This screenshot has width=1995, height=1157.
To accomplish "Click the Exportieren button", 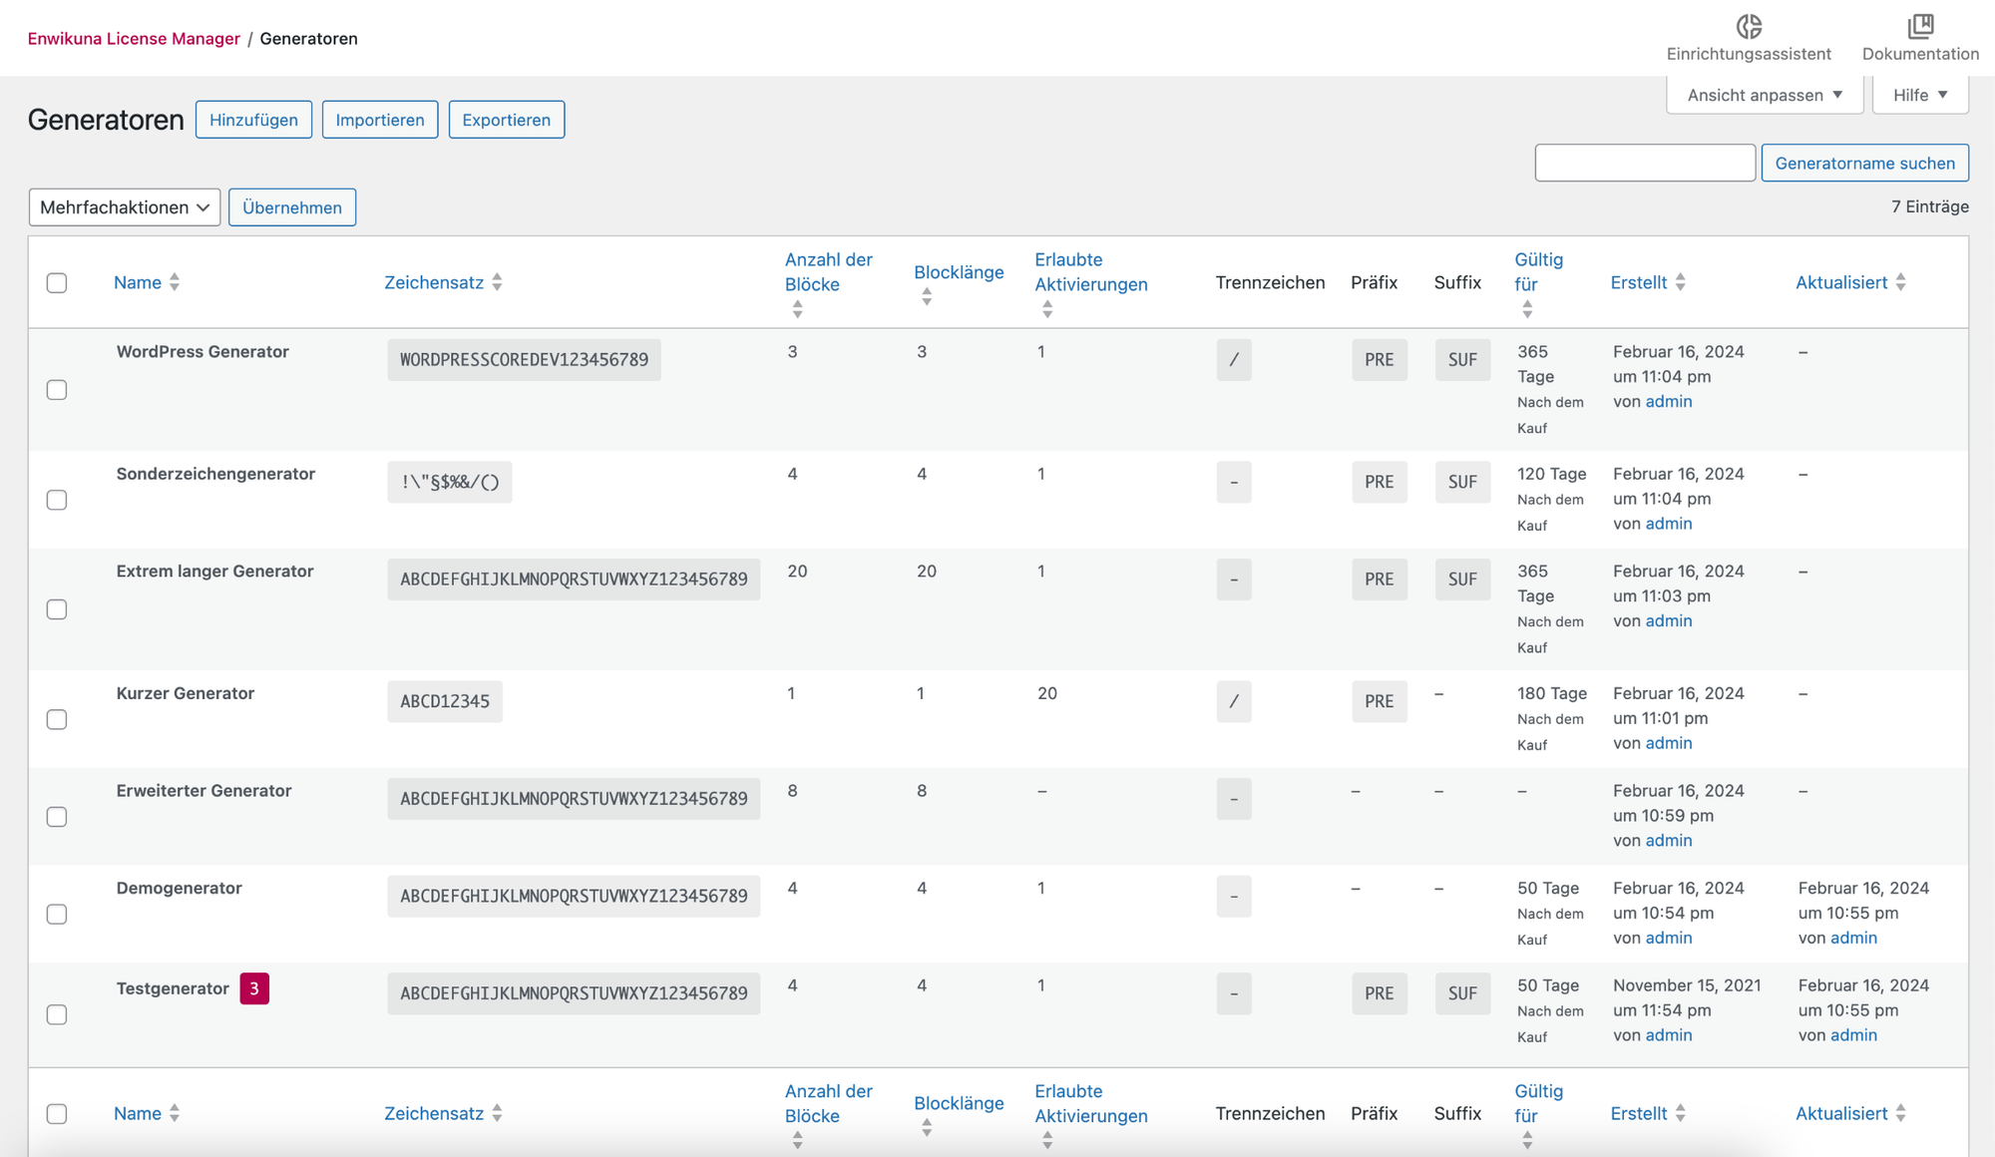I will (x=507, y=120).
